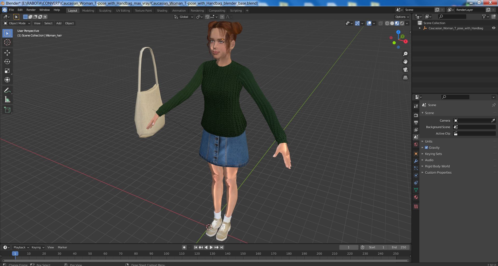Viewport: 498px width, 266px height.
Task: Play the animation forward
Action: [x=211, y=247]
